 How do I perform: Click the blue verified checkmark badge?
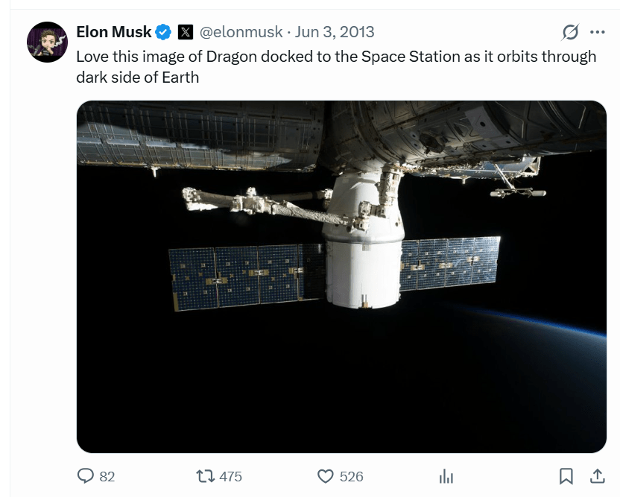pyautogui.click(x=164, y=32)
